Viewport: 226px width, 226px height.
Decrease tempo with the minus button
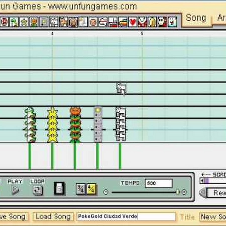coord(106,192)
